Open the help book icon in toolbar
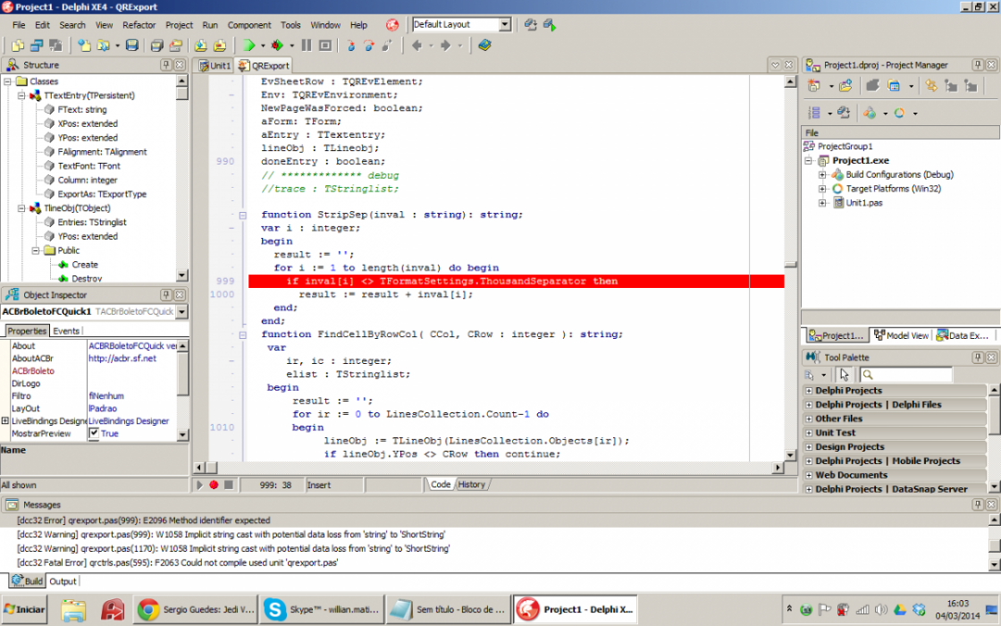The height and width of the screenshot is (626, 1001). 484,46
